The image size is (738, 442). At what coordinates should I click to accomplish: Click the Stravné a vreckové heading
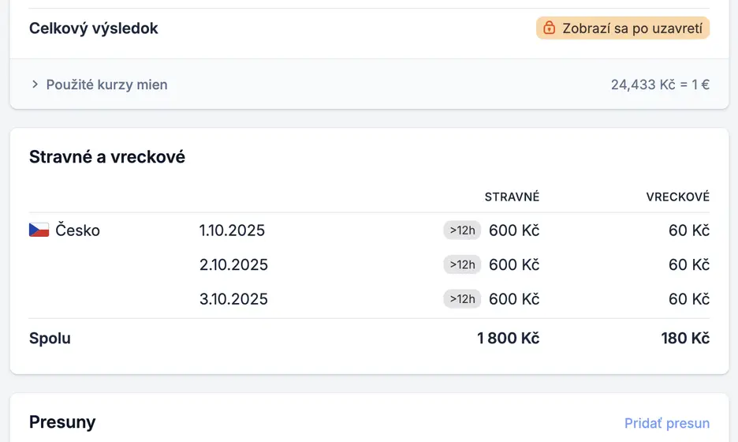(107, 156)
